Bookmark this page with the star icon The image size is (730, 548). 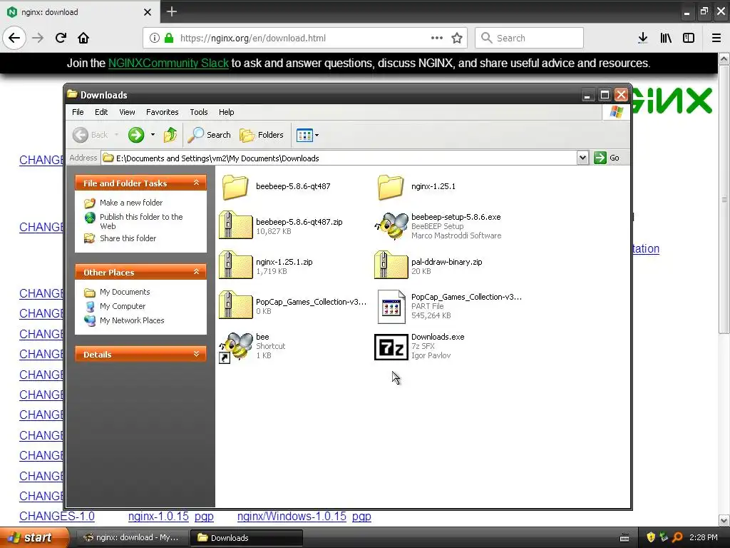457,38
